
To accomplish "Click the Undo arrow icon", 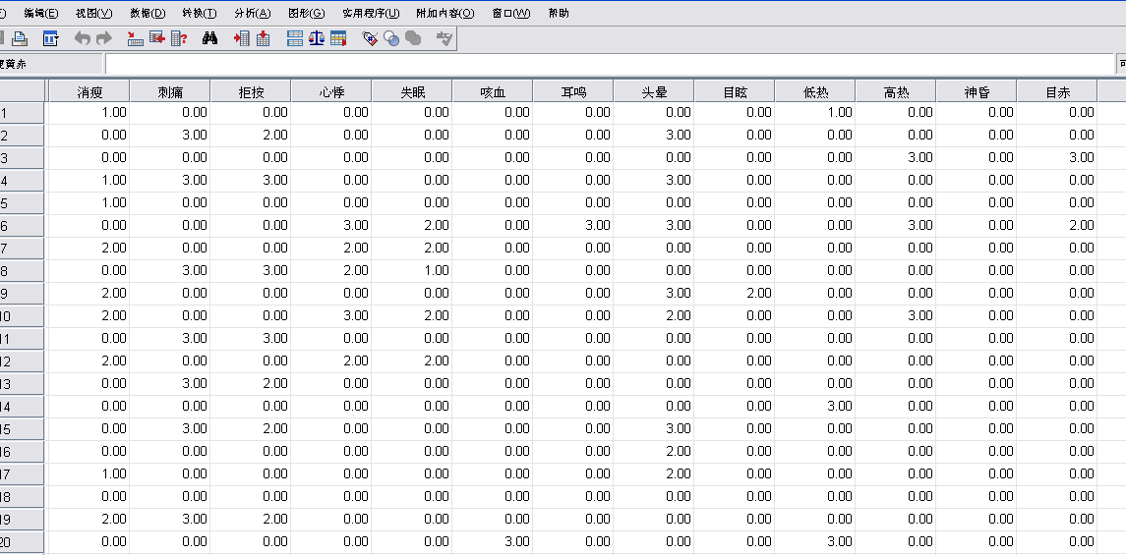I will click(83, 38).
